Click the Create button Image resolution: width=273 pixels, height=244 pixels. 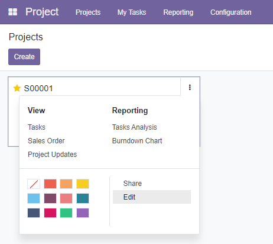[x=24, y=57]
